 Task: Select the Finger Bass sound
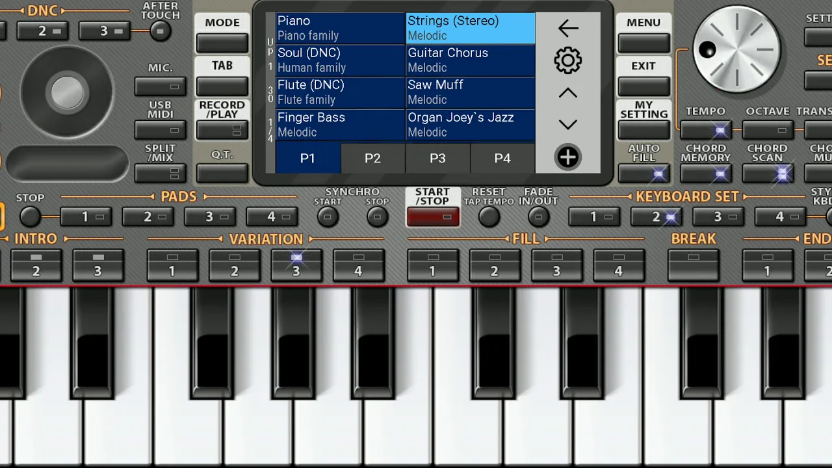(x=340, y=125)
